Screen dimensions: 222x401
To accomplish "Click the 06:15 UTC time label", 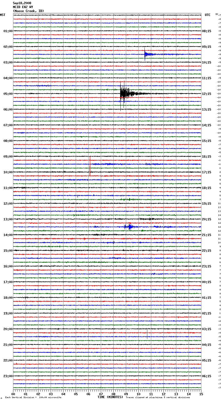I will [x=207, y=376].
